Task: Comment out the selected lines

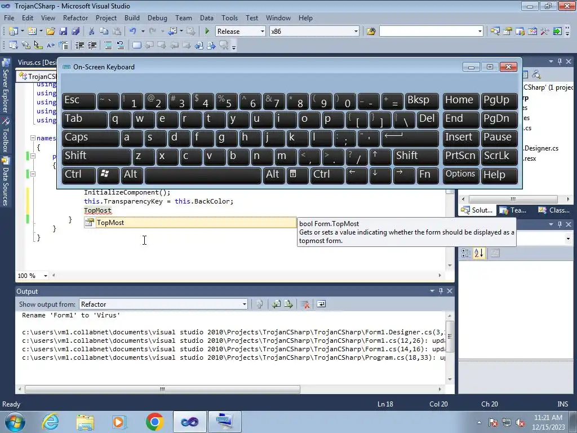Action: (x=108, y=46)
